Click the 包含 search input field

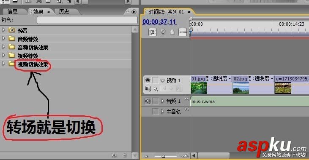(x=87, y=20)
